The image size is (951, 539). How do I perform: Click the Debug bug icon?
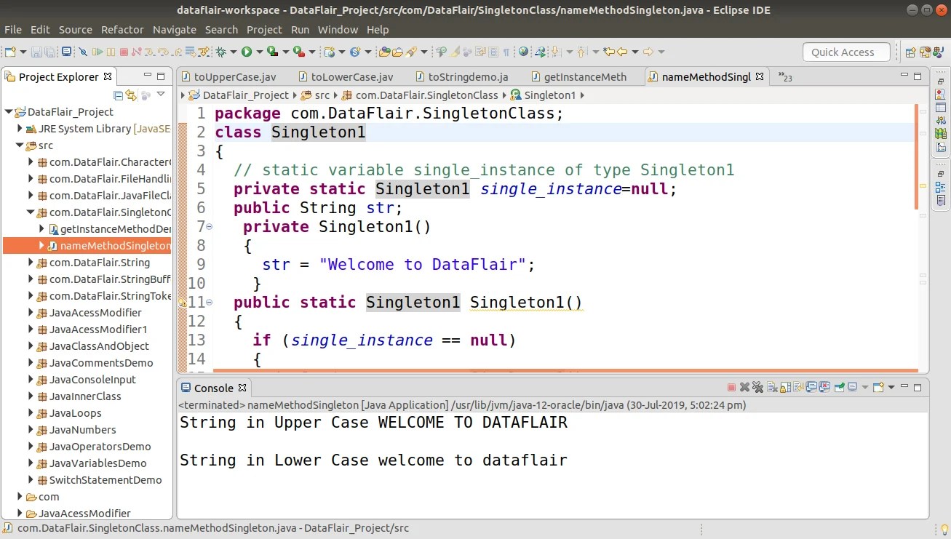coord(220,52)
